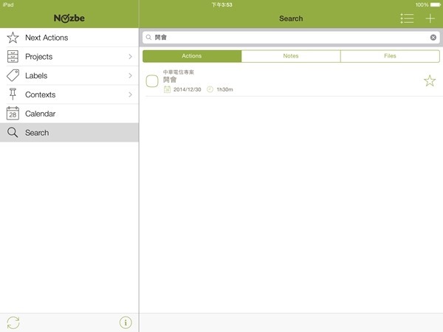Click the 1h30m duration
This screenshot has width=443, height=332.
225,89
